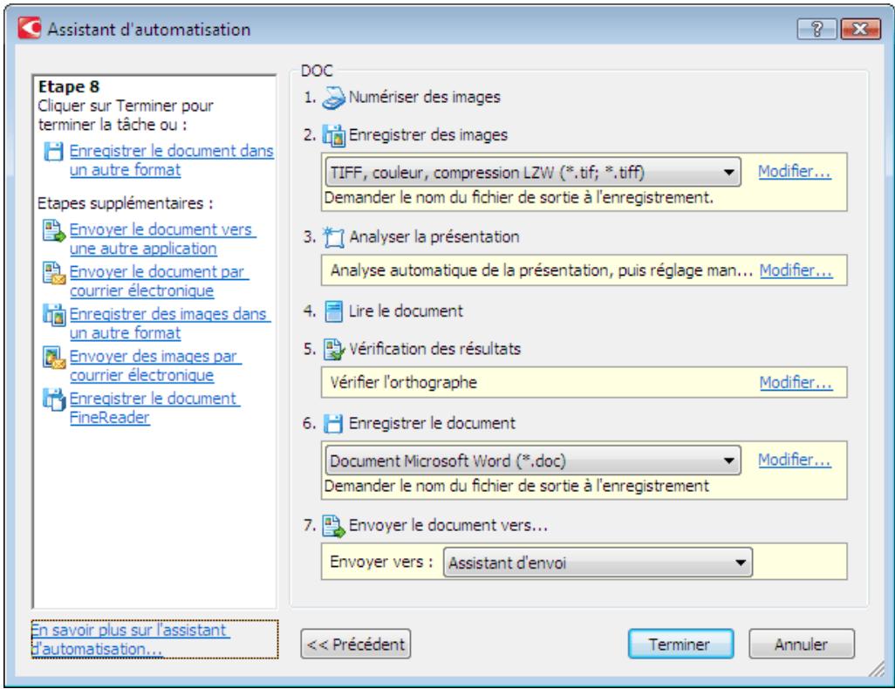Screen dimensions: 895x689
Task: Click Modifier… for Document Microsoft Word format
Action: point(794,460)
